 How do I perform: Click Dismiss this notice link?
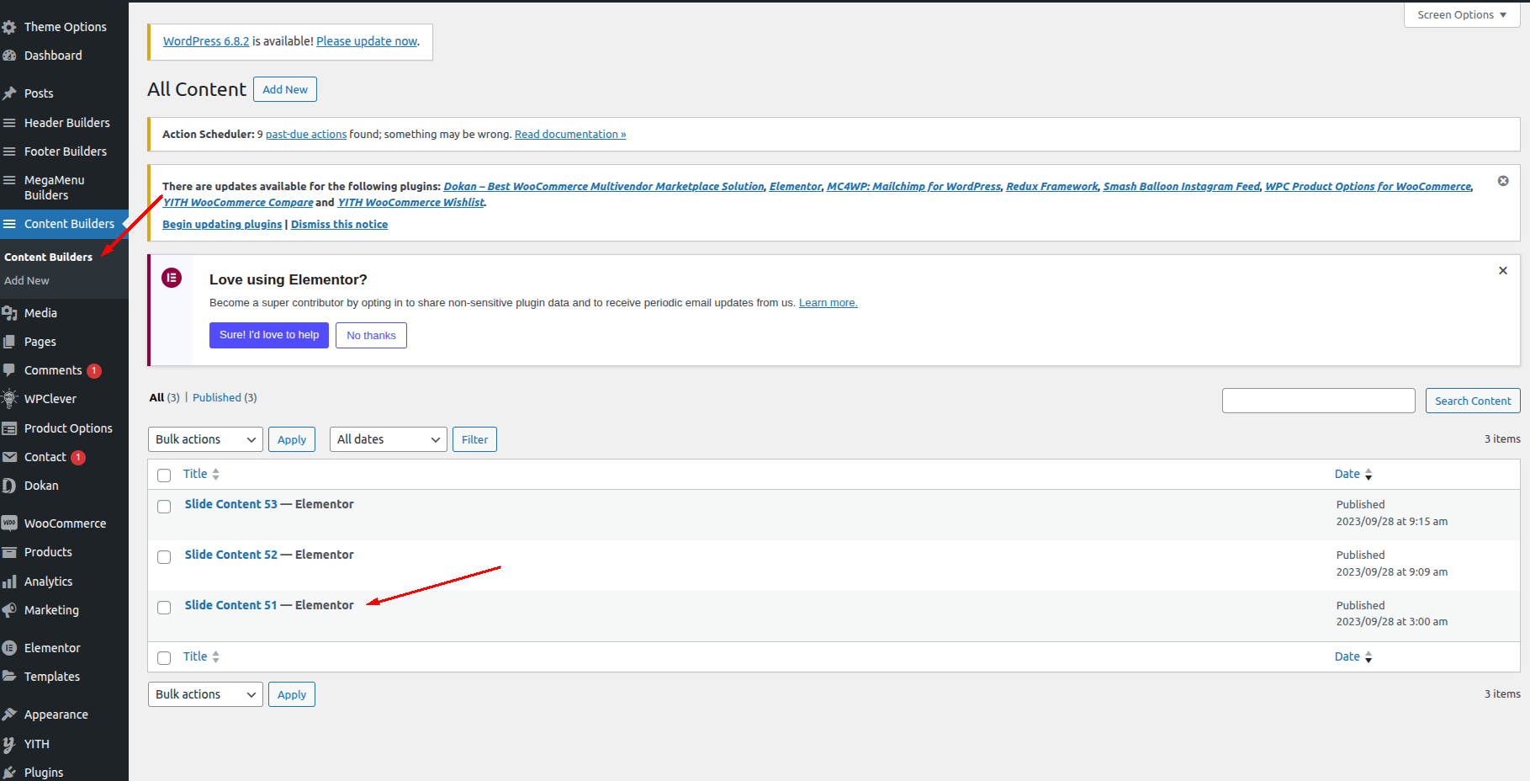click(x=339, y=225)
